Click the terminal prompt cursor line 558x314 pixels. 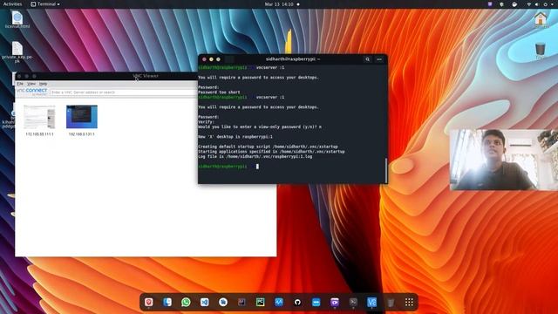pos(228,167)
